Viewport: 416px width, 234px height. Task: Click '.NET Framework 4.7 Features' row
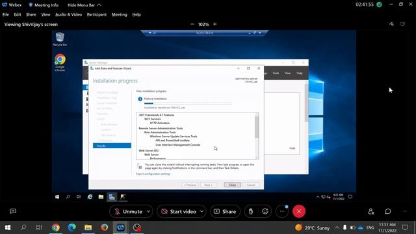(157, 115)
